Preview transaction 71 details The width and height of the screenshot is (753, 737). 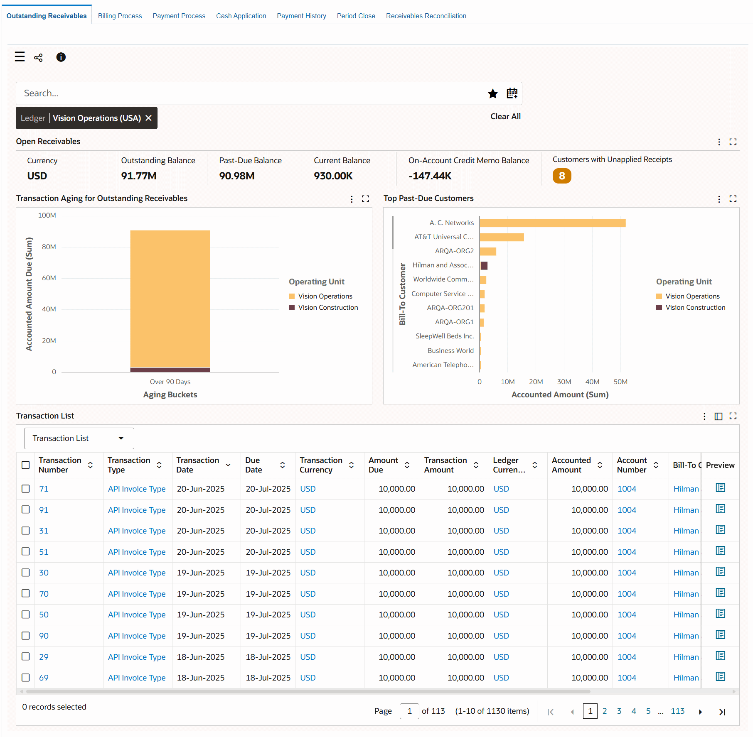[721, 488]
